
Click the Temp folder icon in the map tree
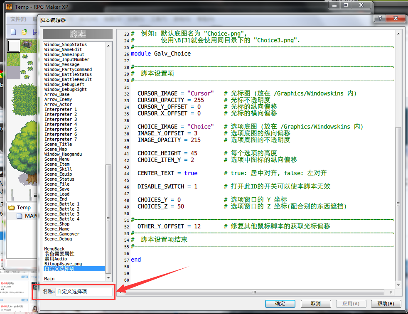[x=12, y=207]
